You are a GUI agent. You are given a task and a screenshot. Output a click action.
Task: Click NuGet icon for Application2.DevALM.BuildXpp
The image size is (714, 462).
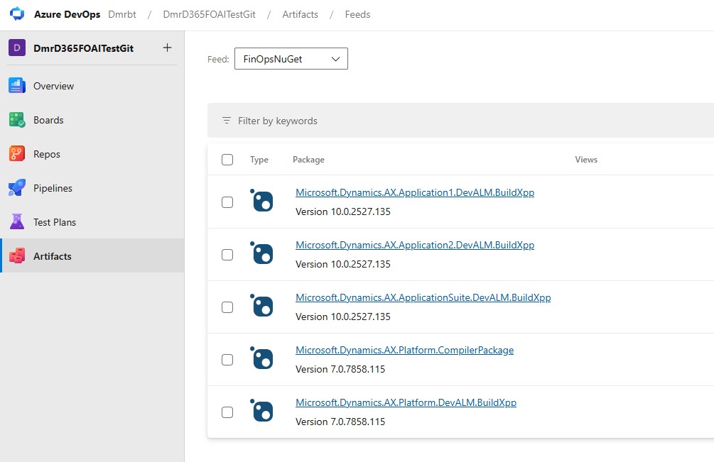point(262,253)
